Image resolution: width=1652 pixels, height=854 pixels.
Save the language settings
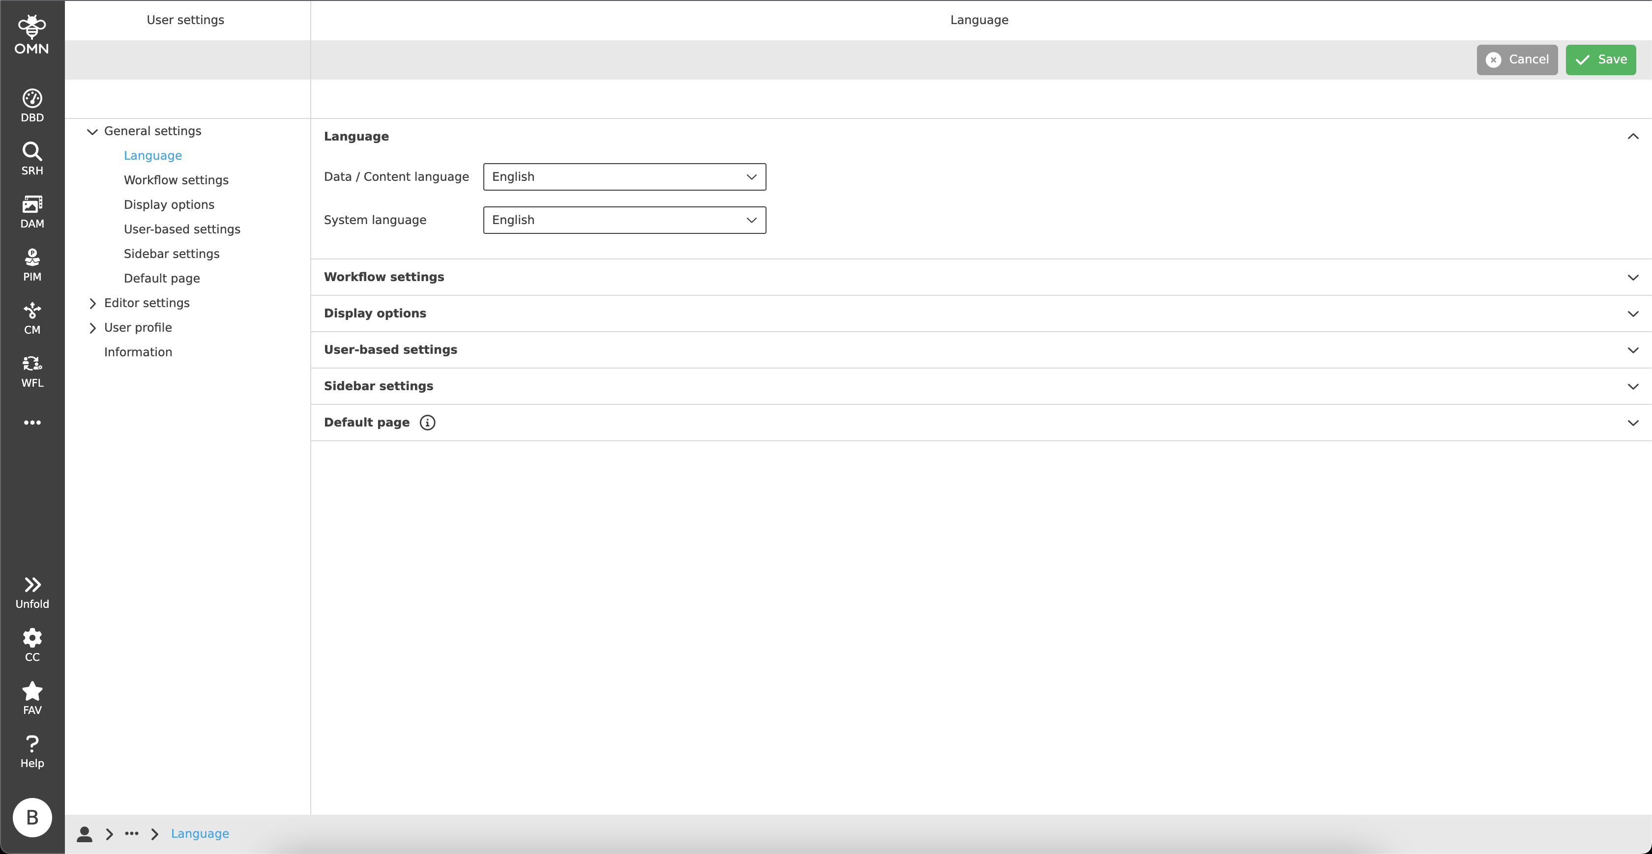tap(1601, 59)
